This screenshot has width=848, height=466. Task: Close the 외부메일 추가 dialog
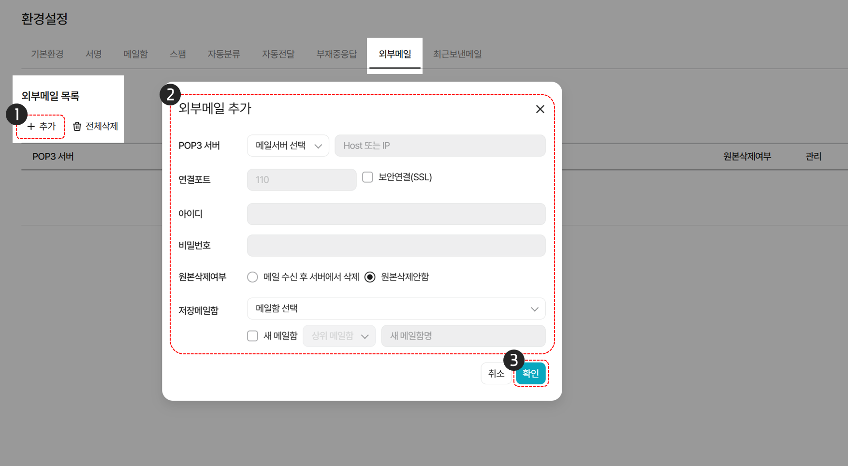coord(540,109)
